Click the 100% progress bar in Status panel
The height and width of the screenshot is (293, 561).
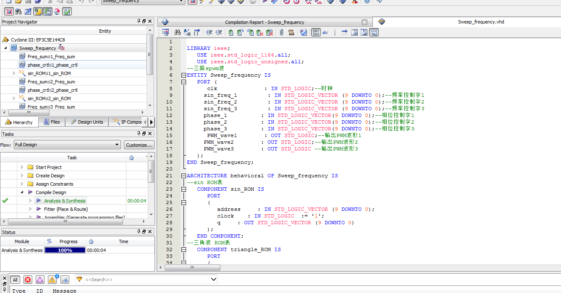[x=65, y=250]
